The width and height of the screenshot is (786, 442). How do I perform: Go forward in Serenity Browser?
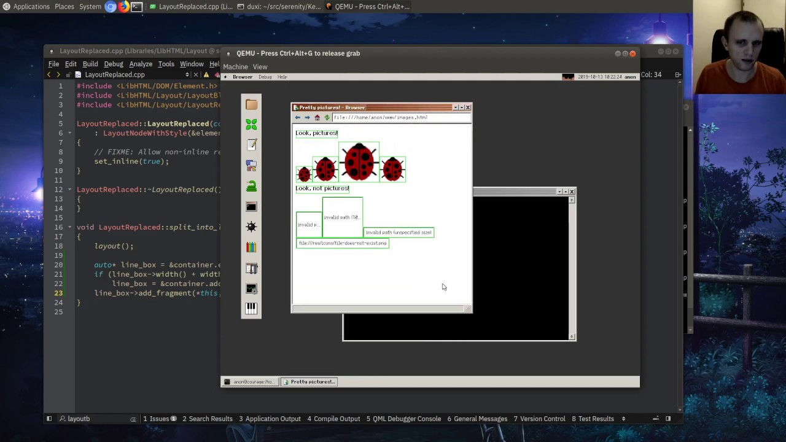click(x=307, y=117)
